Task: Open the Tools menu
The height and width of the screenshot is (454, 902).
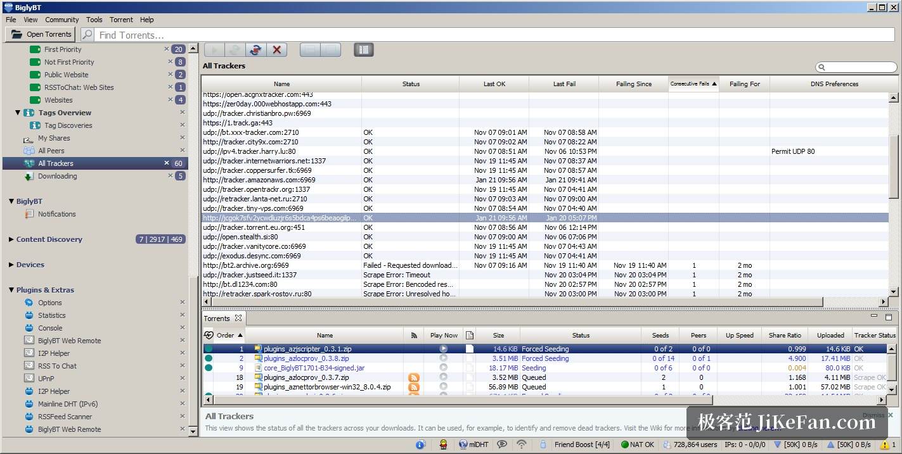Action: pos(94,20)
